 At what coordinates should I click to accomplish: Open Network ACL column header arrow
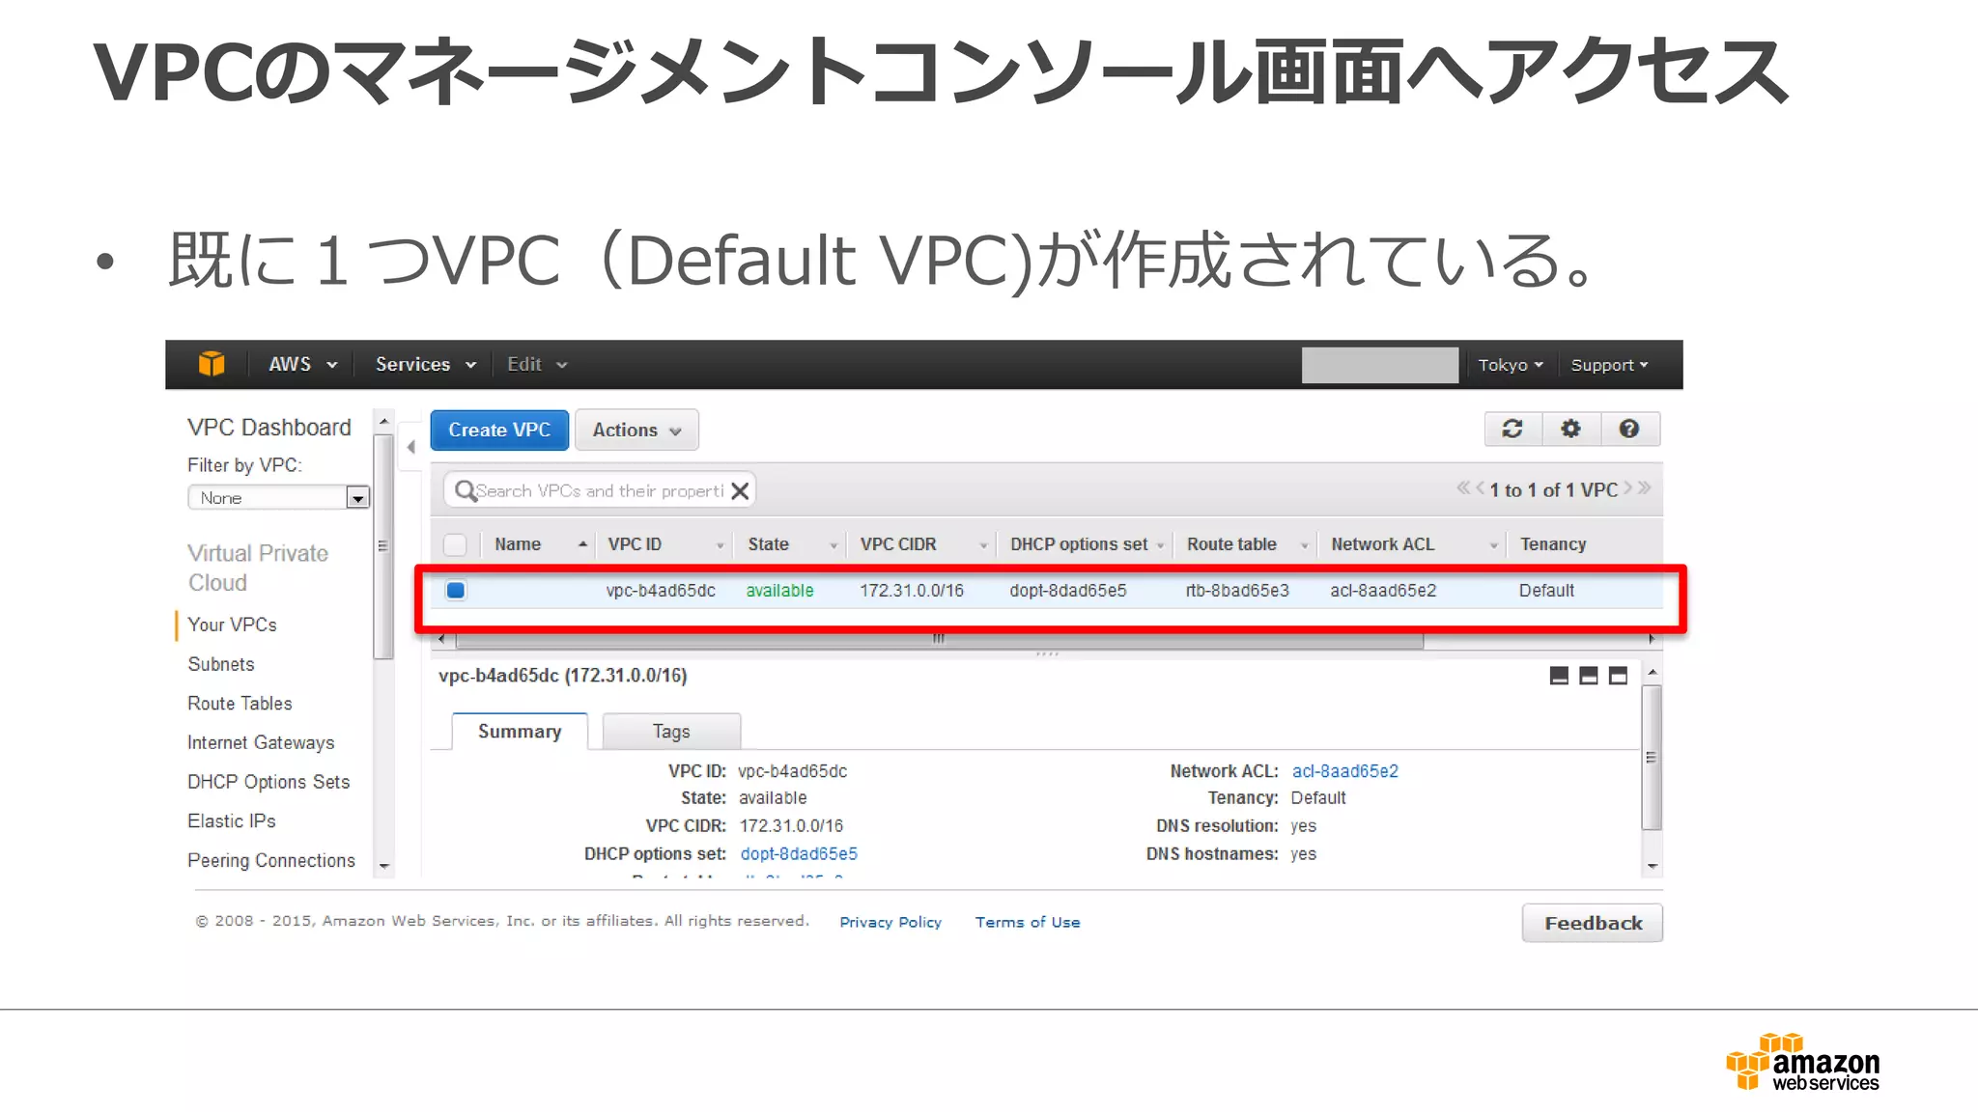[x=1493, y=546]
